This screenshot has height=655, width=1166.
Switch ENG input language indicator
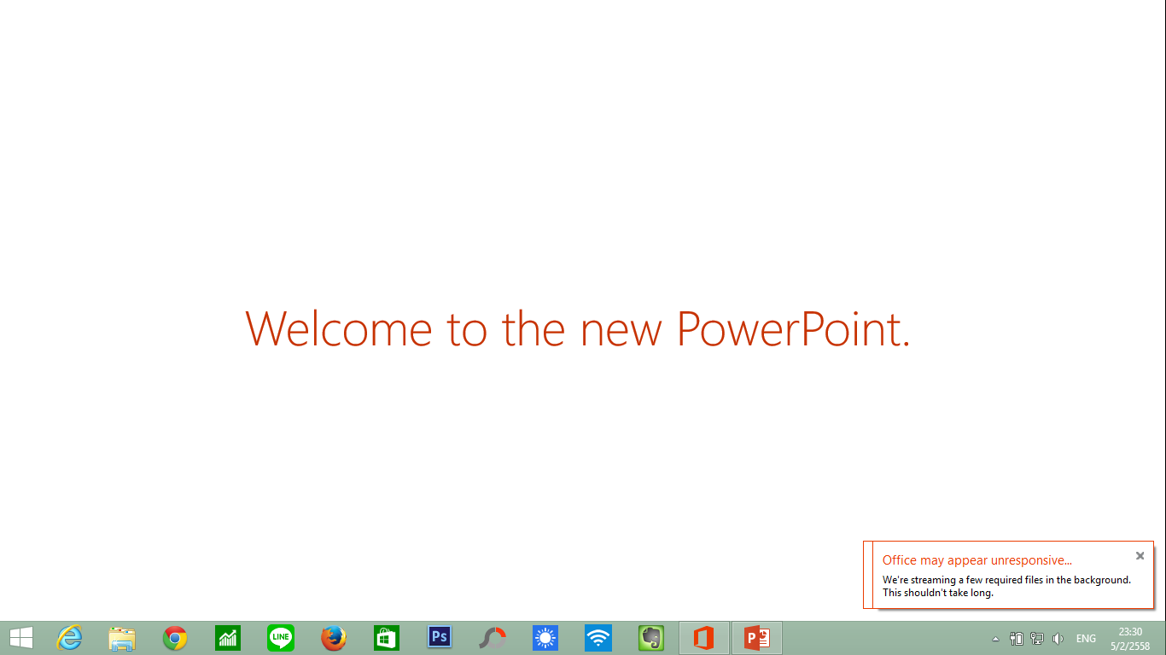1086,639
